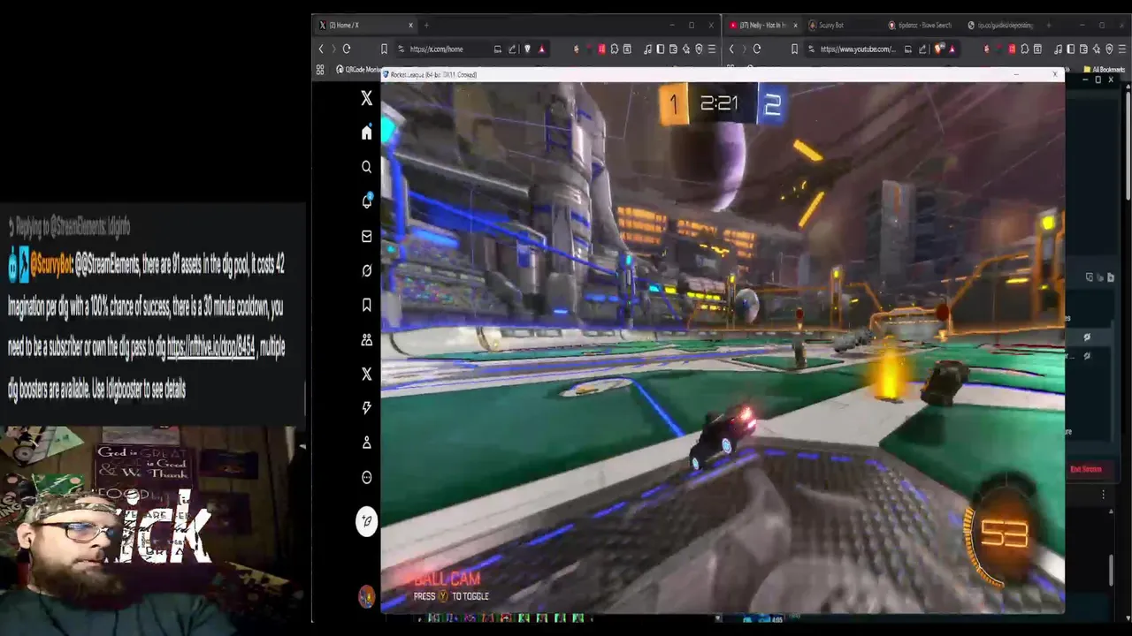This screenshot has width=1132, height=636.
Task: Toggle sidebar panel icon in X window
Action: [661, 49]
